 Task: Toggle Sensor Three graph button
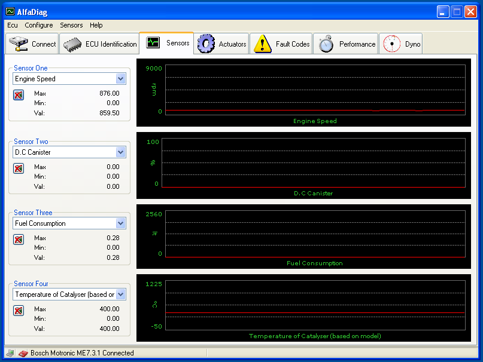pos(19,239)
